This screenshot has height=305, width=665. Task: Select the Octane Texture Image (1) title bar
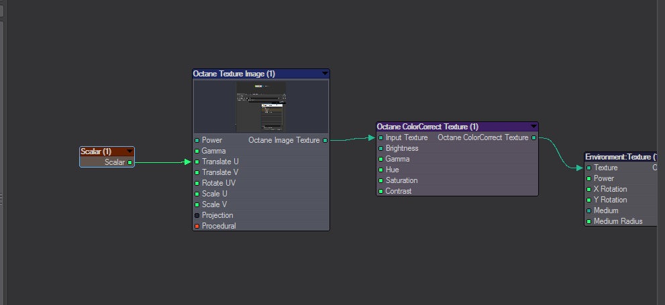point(261,74)
